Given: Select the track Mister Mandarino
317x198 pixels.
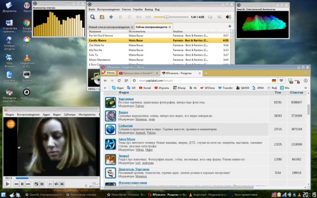Looking at the screenshot, I should [x=158, y=60].
